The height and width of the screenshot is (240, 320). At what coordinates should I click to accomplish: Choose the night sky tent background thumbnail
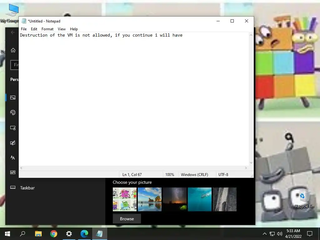point(175,199)
